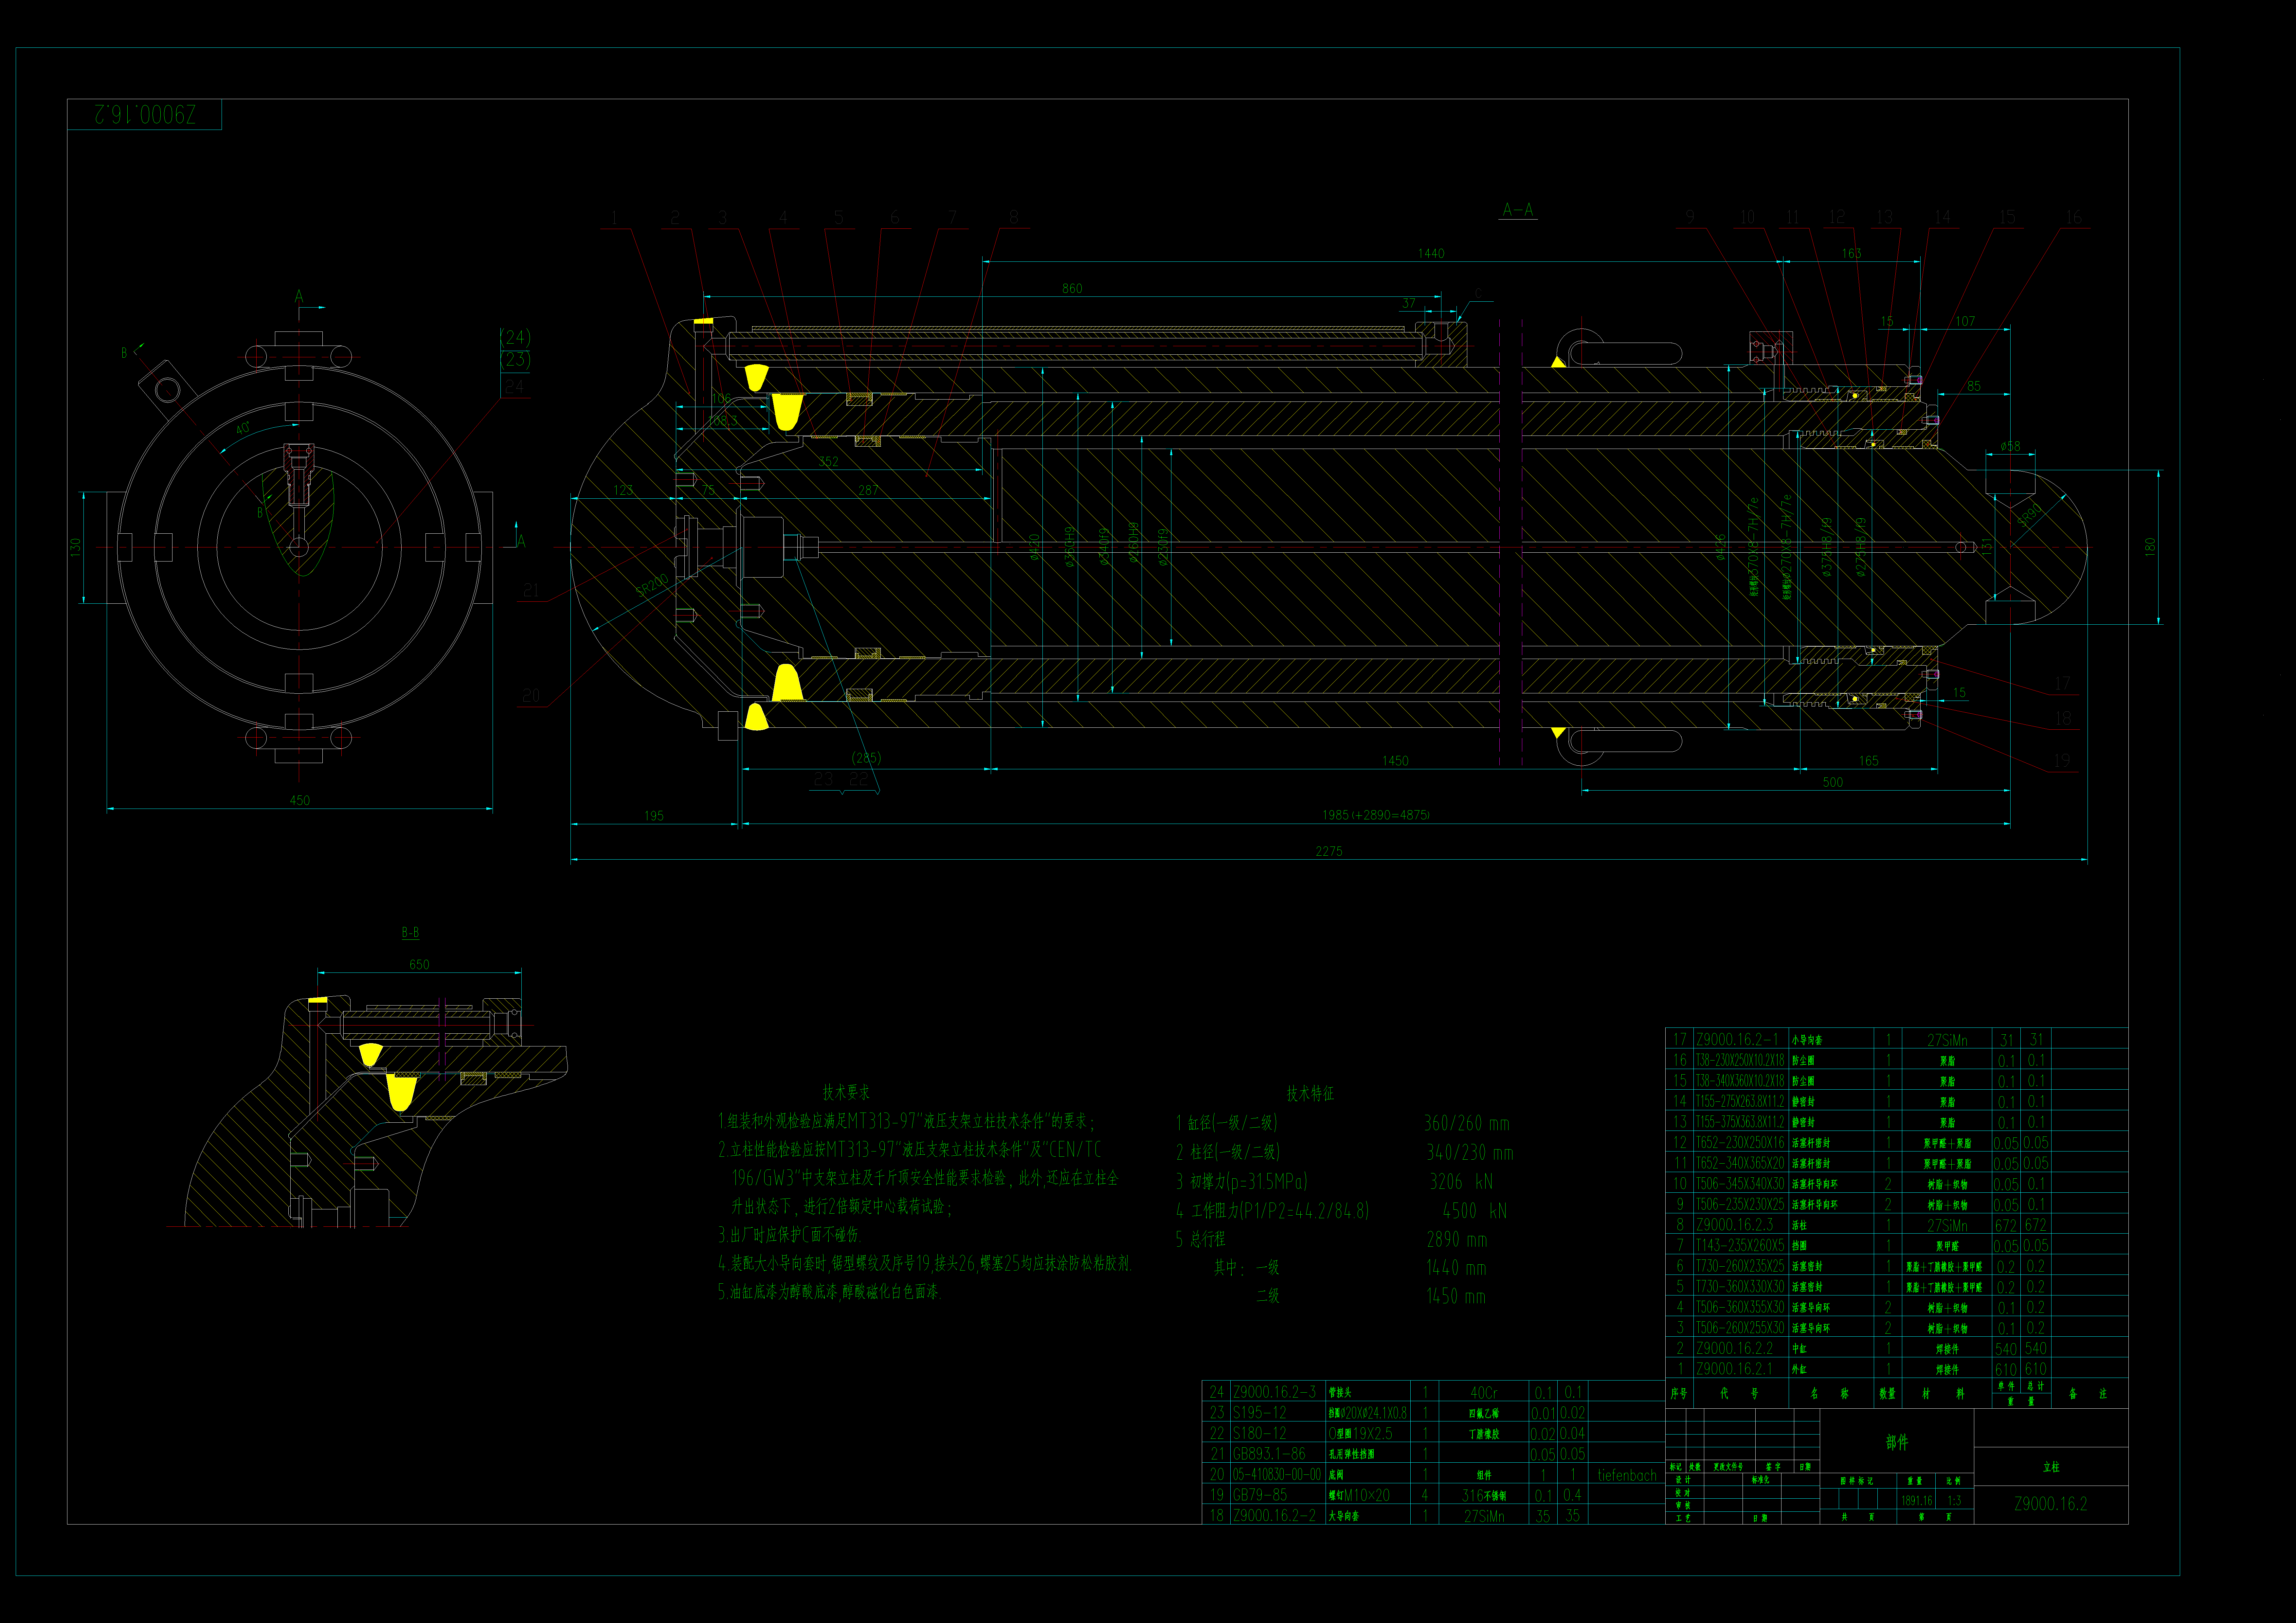Select drawing number 'Z9000.16.2' in title block
Screen dimensions: 2296x1623
click(2051, 1504)
